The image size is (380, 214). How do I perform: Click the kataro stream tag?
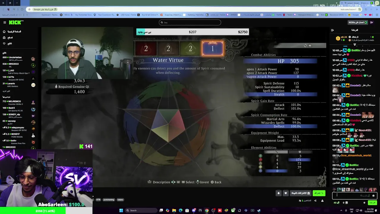(120, 200)
